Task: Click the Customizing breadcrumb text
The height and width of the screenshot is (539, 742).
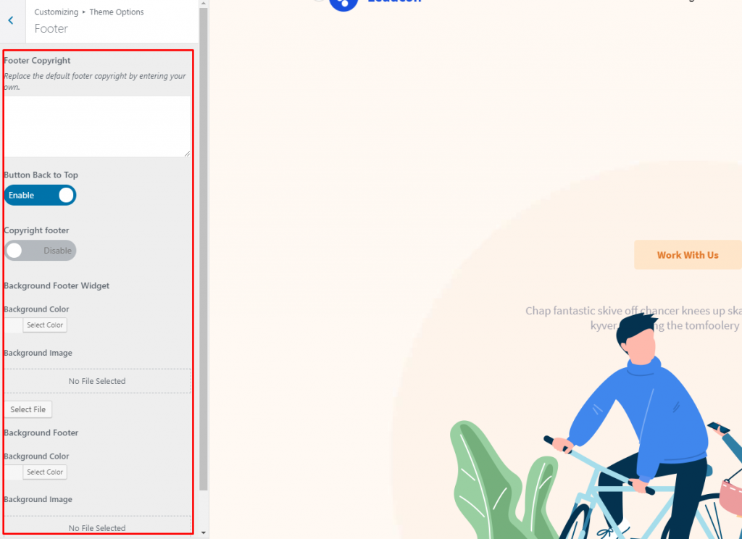Action: pyautogui.click(x=57, y=12)
